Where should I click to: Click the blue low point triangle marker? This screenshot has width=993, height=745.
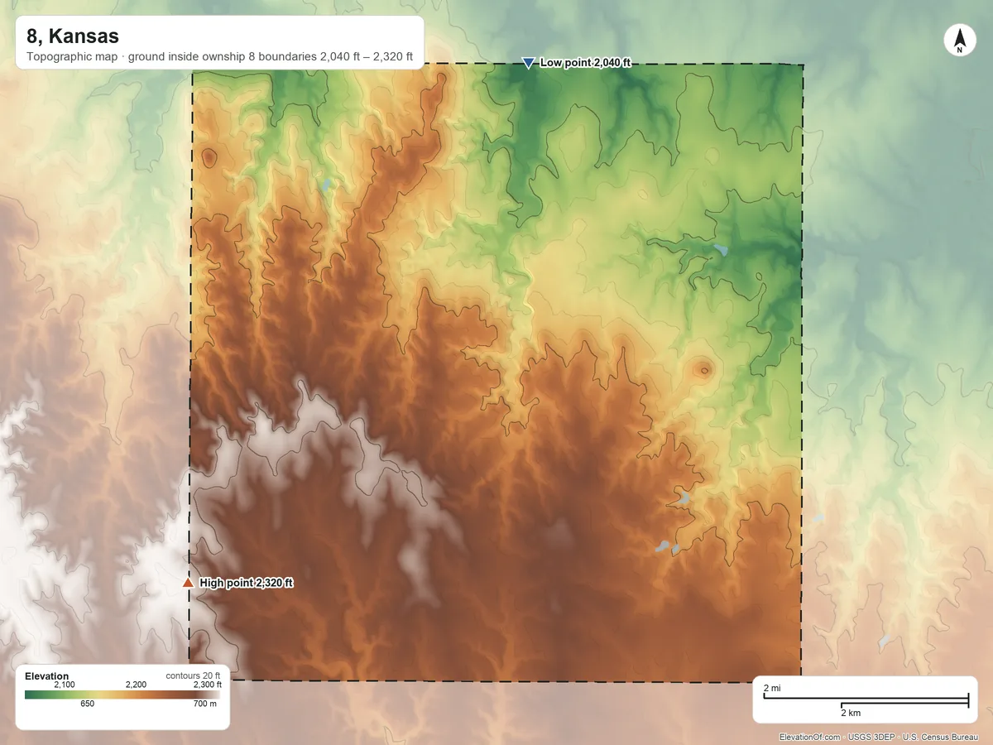528,63
